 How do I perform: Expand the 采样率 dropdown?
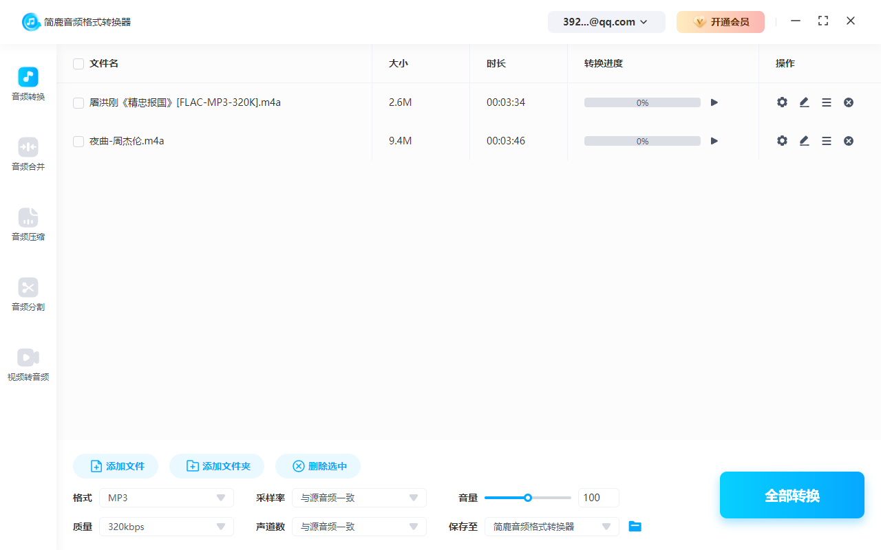click(359, 498)
